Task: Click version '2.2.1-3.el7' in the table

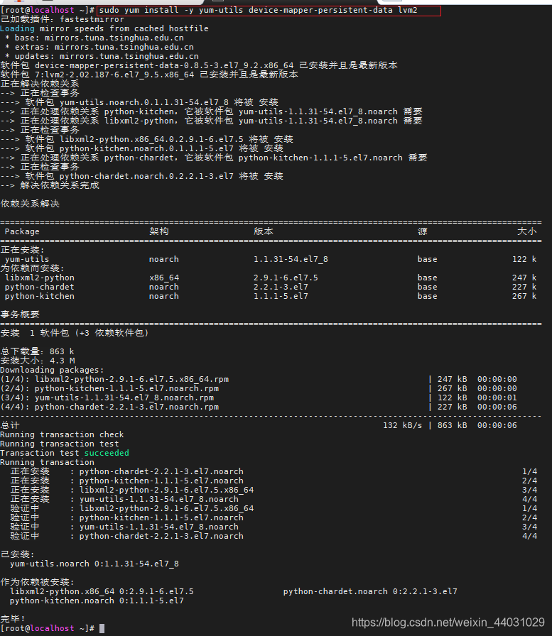Action: pyautogui.click(x=281, y=287)
